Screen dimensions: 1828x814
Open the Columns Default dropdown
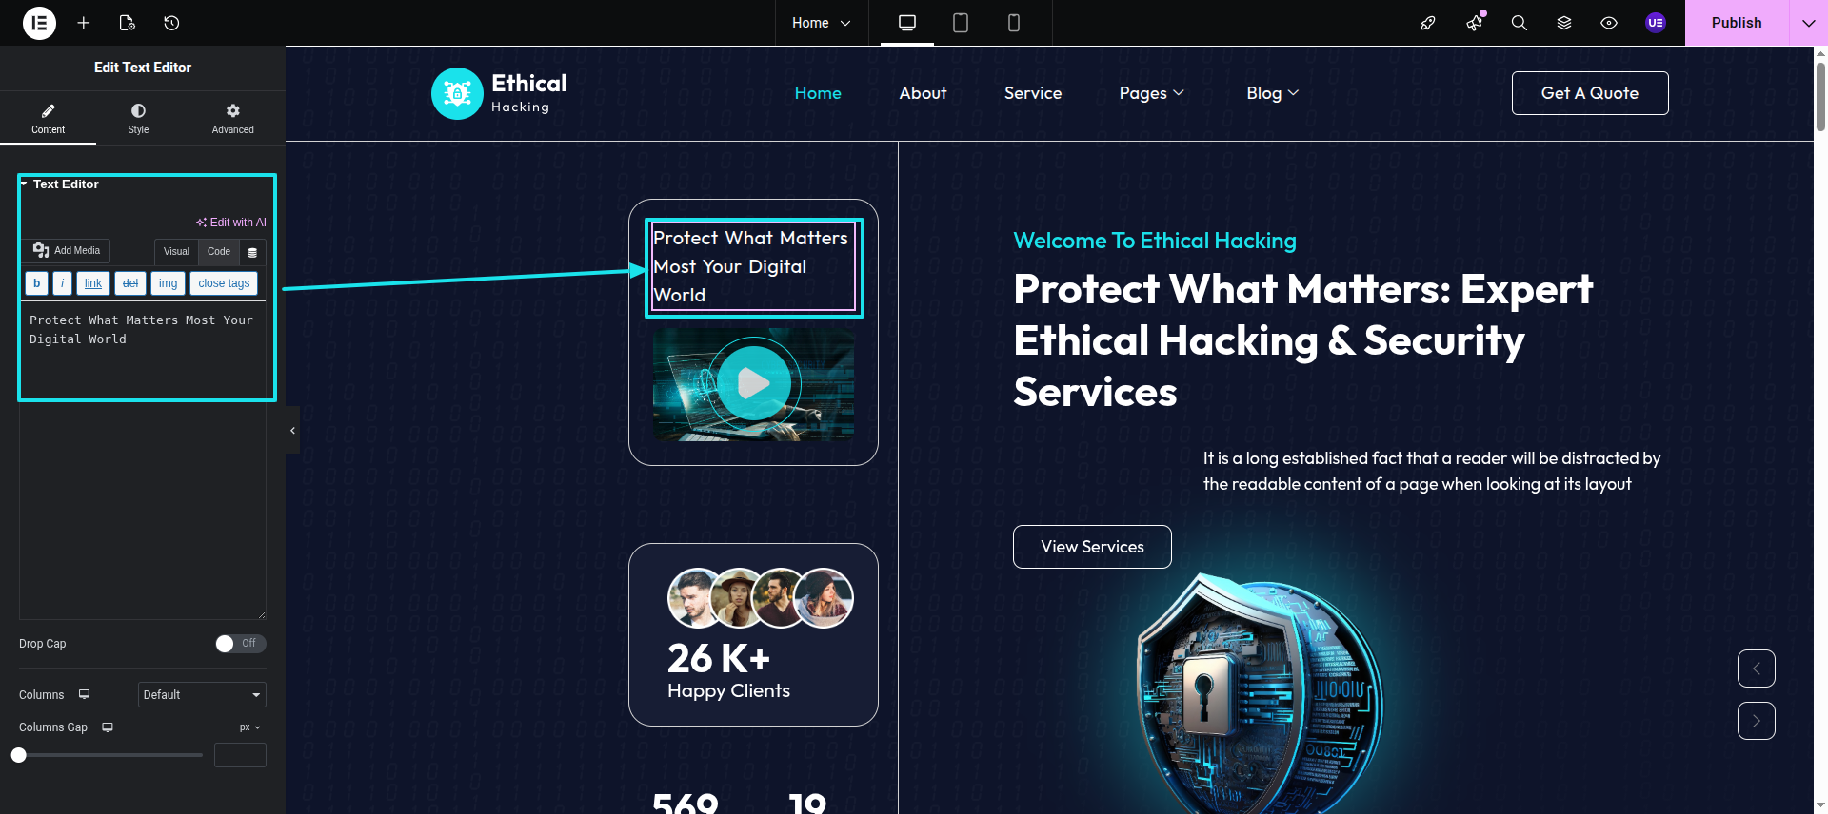pos(202,695)
